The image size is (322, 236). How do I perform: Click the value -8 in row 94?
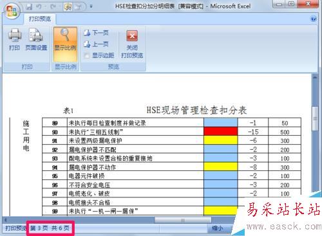pos(253,167)
